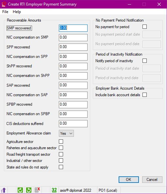Screen dimensions: 167x194
Task: Click the purple up-arrow status bar icon
Action: [4, 190]
